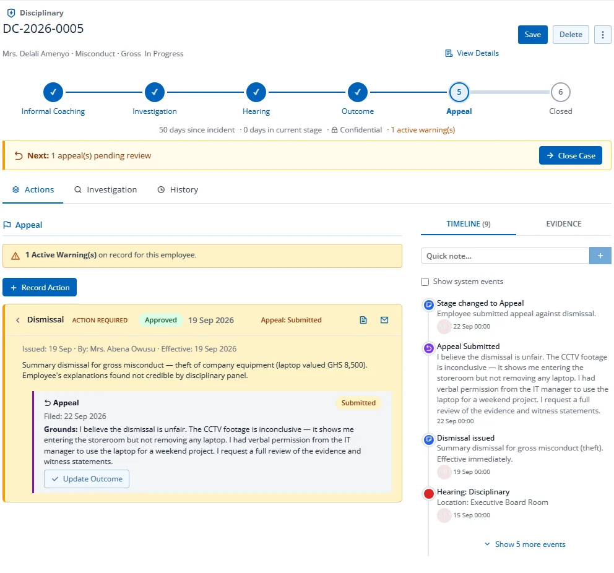Image resolution: width=614 pixels, height=573 pixels.
Task: Click Update Outcome on the appeal
Action: (87, 479)
